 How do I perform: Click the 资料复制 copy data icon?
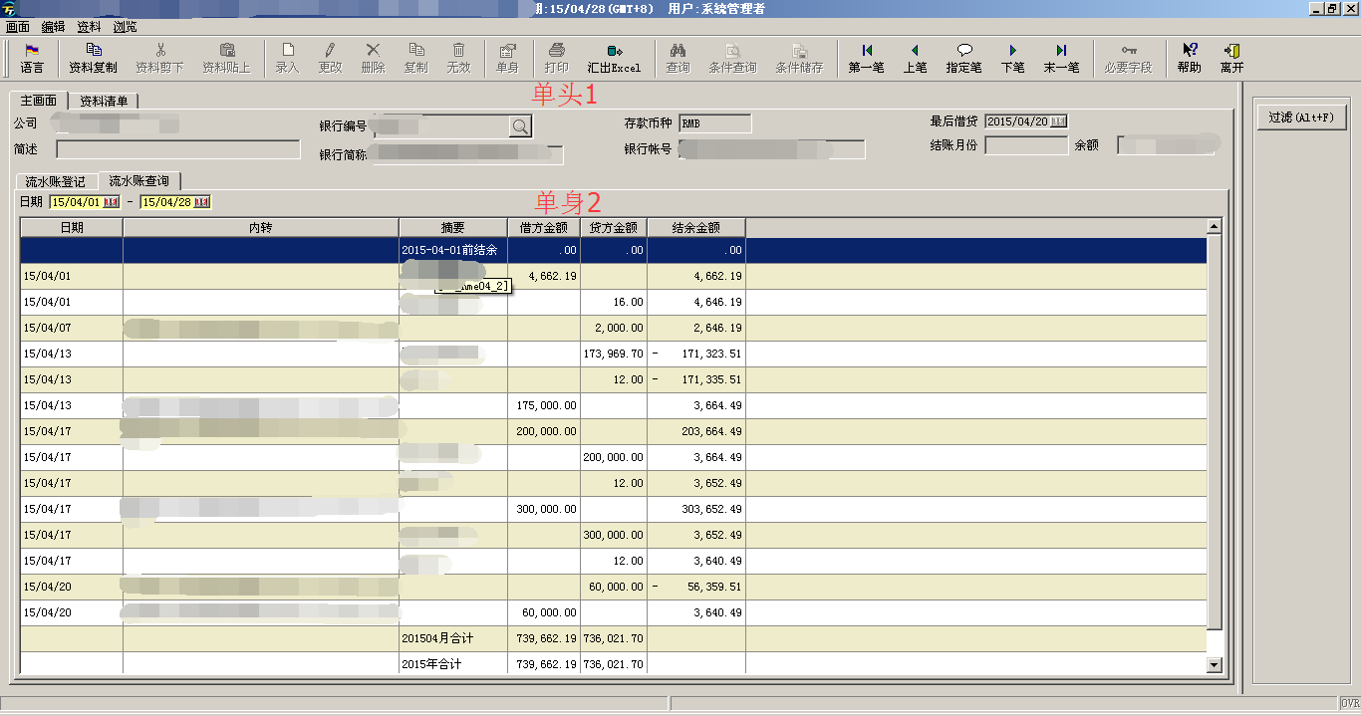click(93, 59)
